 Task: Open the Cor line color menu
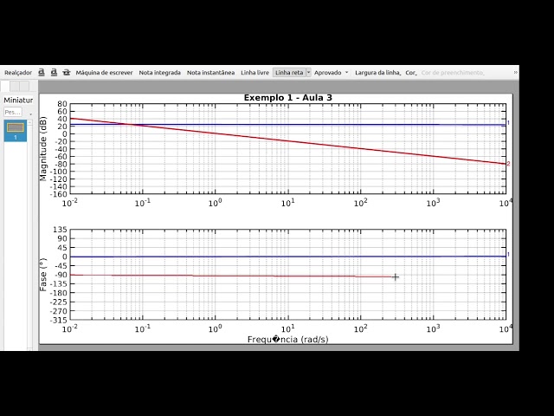(x=411, y=73)
